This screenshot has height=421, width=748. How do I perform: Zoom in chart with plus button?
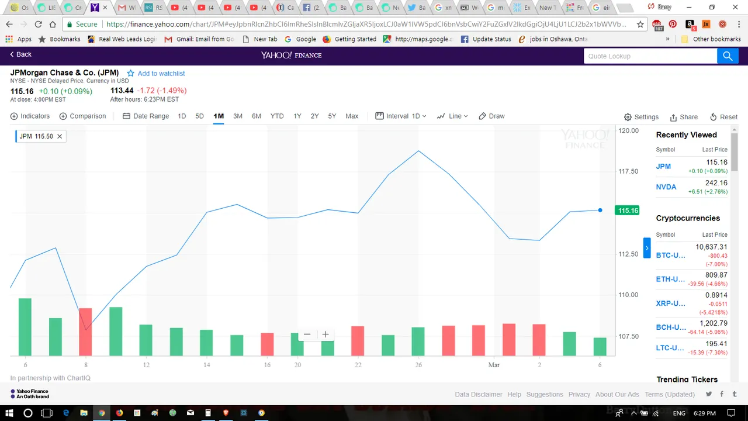click(x=325, y=334)
